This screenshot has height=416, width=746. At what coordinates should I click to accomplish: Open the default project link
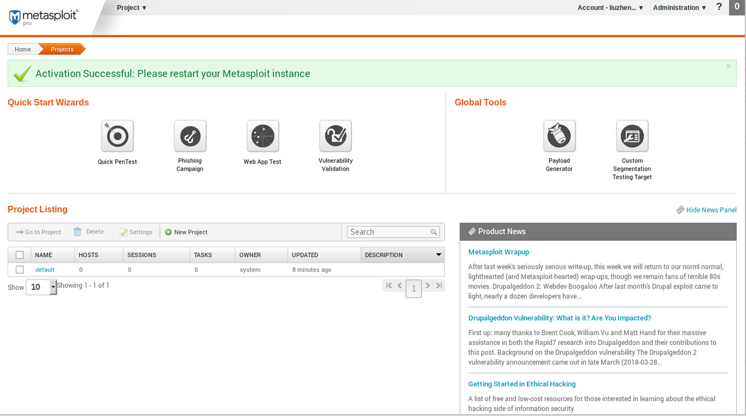45,270
